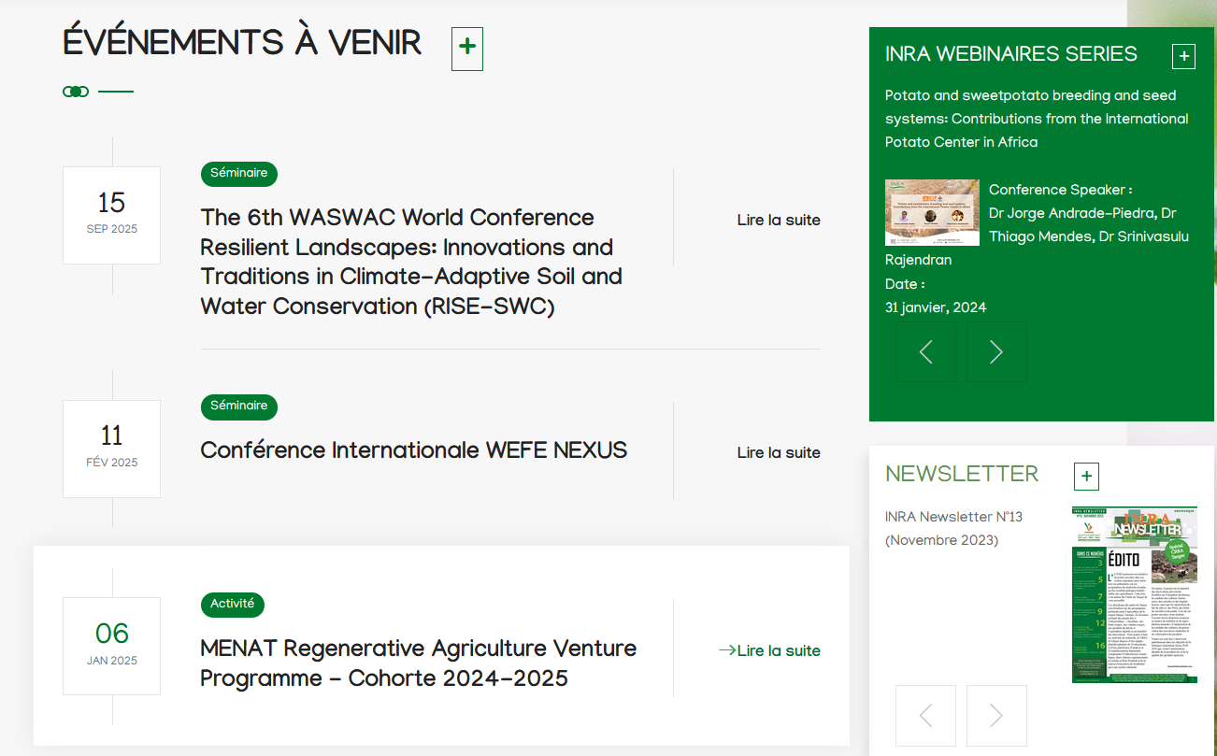Expand INRA Webinaires Series with plus icon

(1183, 57)
